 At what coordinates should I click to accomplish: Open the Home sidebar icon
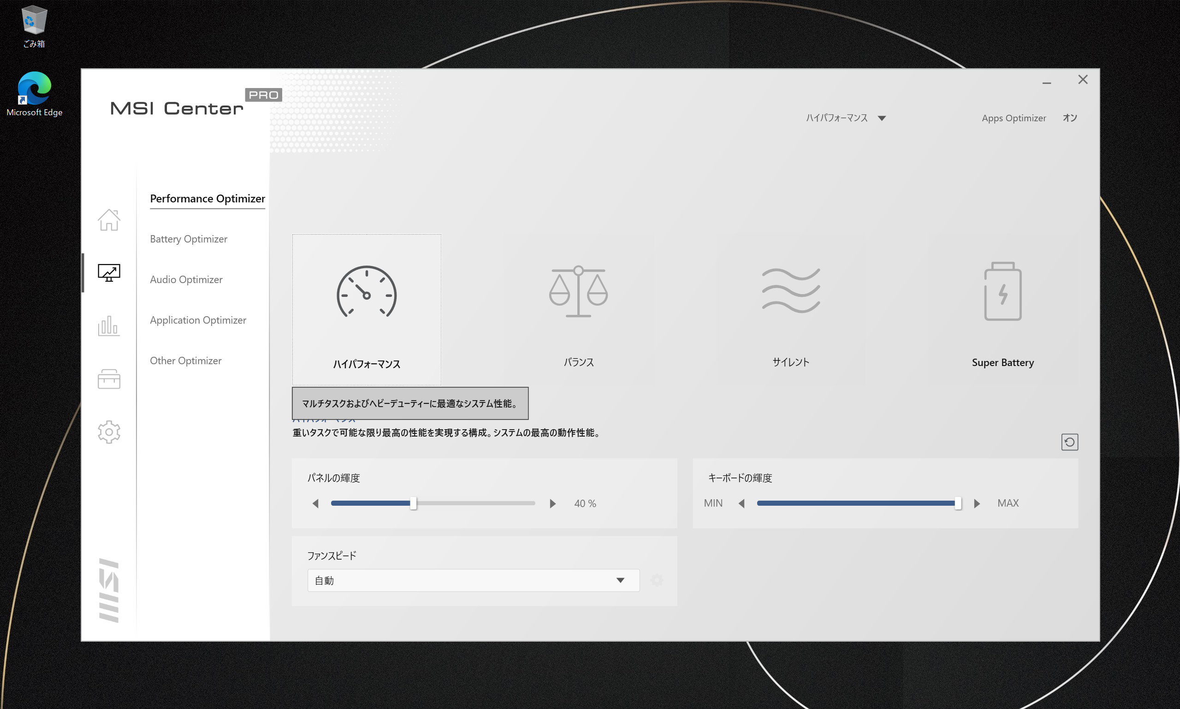pos(108,220)
